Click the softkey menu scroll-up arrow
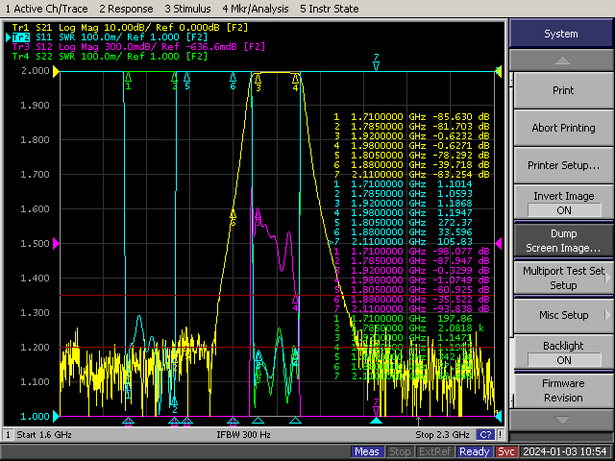 561,60
